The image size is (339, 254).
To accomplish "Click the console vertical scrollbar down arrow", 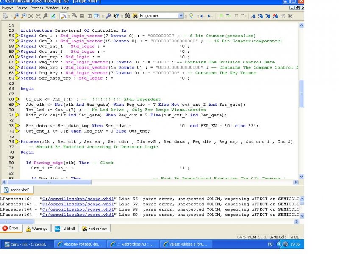I will (x=302, y=215).
